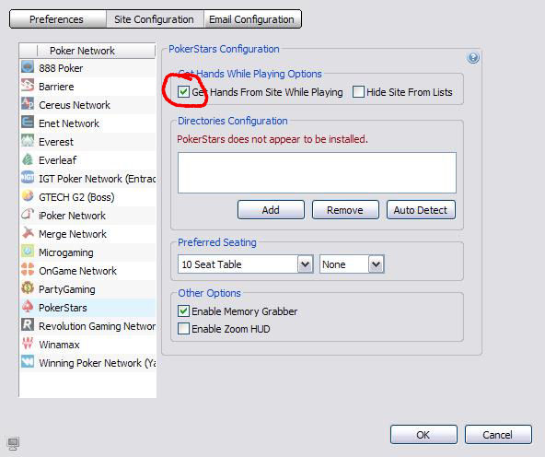545x457 pixels.
Task: Click the OnGame Network icon
Action: [x=28, y=270]
